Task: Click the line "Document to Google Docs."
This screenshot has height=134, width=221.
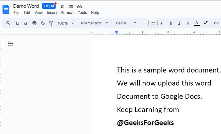Action: pos(159,96)
